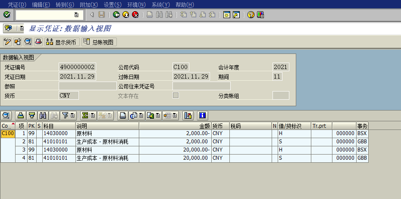Image resolution: width=401 pixels, height=199 pixels.
Task: Select the GBB cell in item 4
Action: (362, 158)
